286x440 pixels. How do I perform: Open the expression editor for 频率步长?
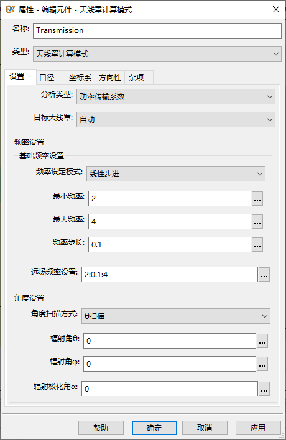257,245
